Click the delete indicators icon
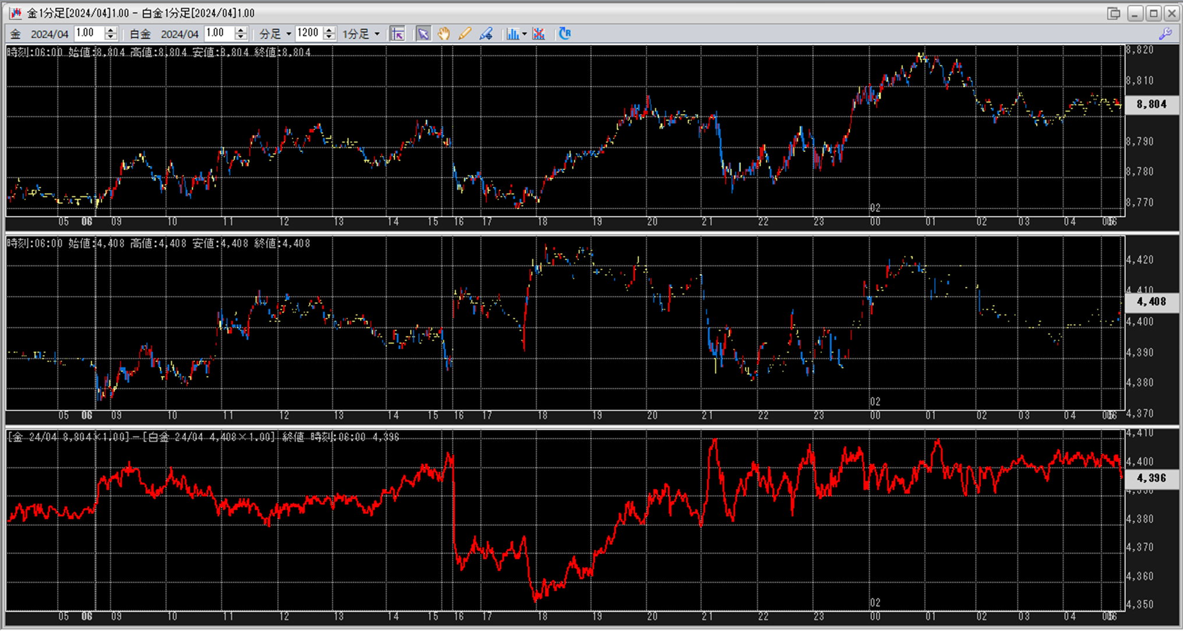Screen dimensions: 1183x631 (539, 34)
